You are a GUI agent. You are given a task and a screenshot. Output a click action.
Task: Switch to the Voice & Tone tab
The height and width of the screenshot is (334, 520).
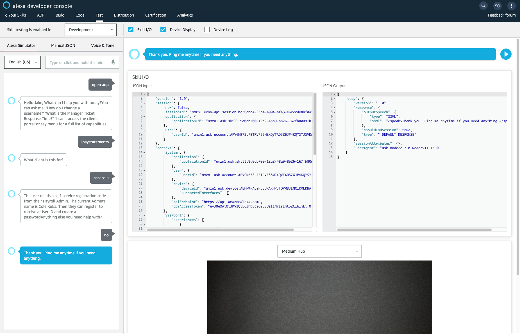pyautogui.click(x=103, y=45)
